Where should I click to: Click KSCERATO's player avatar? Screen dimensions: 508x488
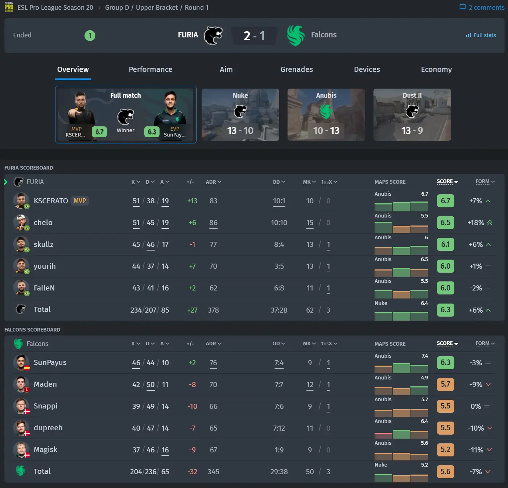21,200
